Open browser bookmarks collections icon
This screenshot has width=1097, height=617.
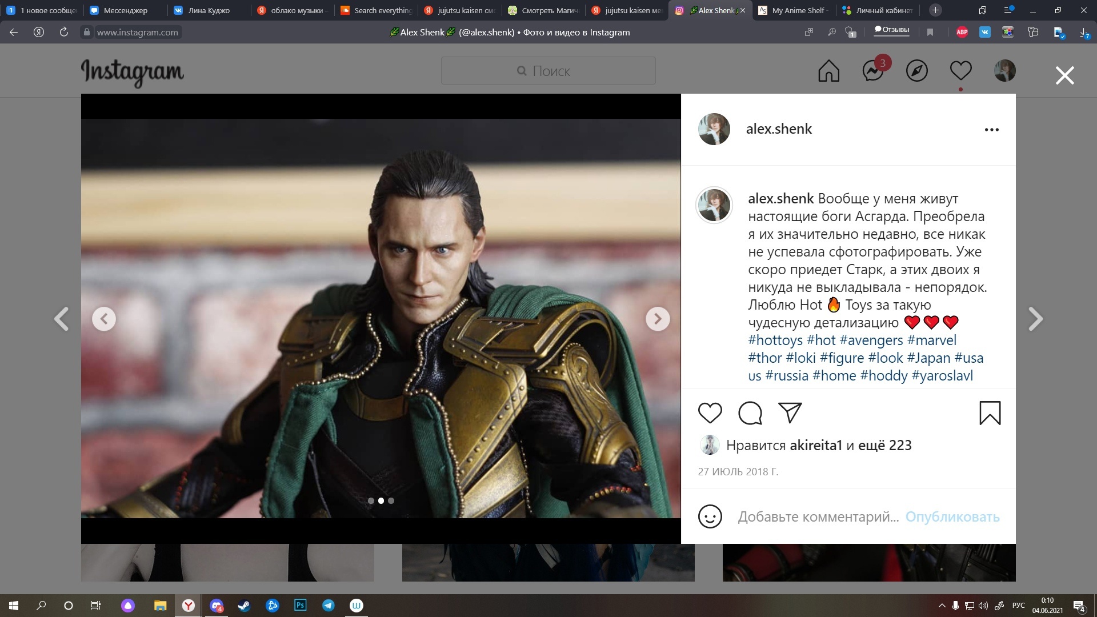(982, 10)
